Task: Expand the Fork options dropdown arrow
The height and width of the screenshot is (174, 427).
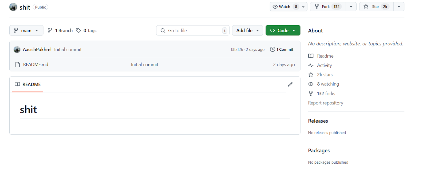Action: (x=351, y=7)
